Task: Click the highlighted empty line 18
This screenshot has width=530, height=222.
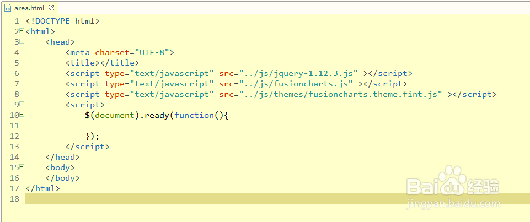Action: (x=277, y=199)
